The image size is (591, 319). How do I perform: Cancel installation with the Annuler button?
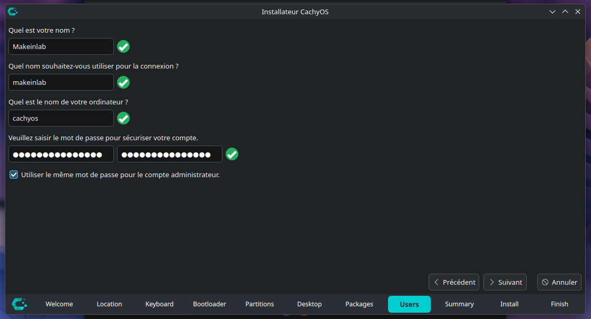[x=559, y=282]
